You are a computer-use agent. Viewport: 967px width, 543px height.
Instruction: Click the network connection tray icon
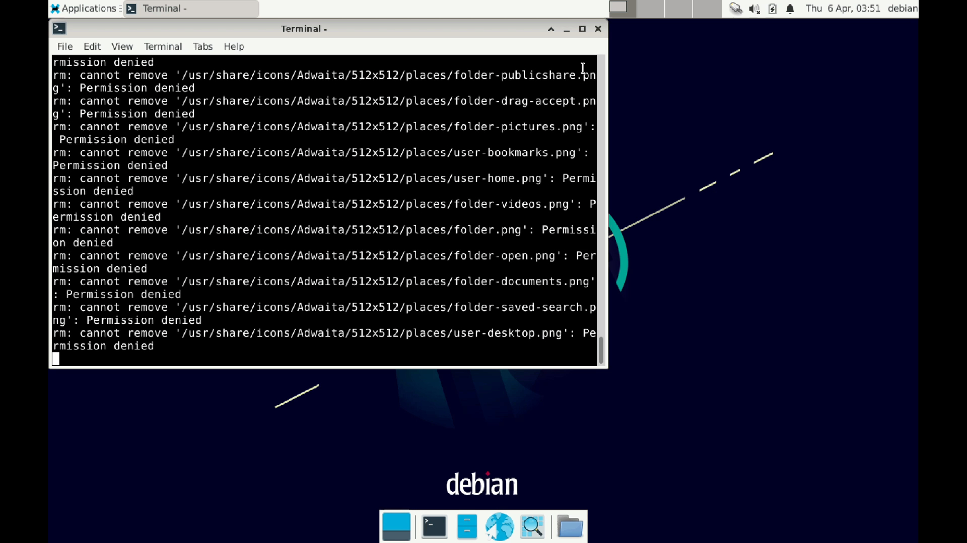pos(736,9)
